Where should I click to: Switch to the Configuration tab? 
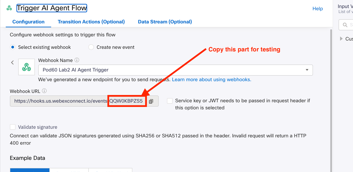(28, 22)
